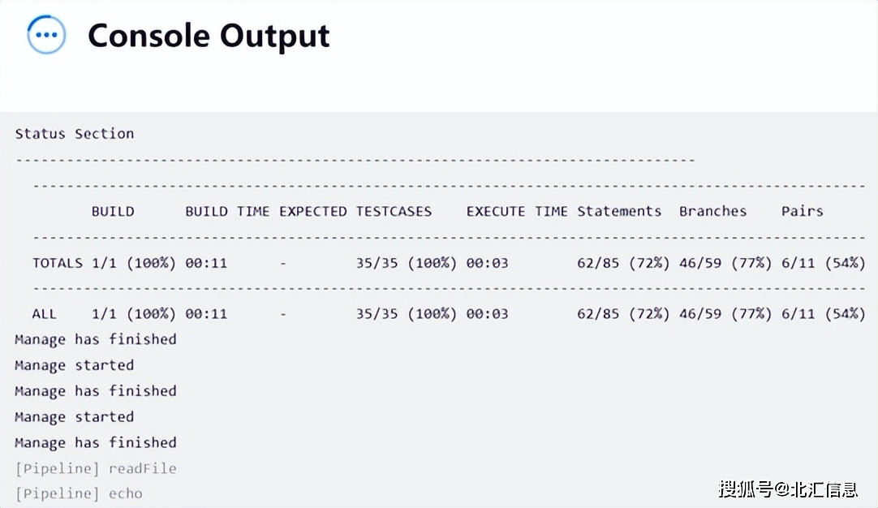Click the Pairs column header
878x508 pixels.
pyautogui.click(x=803, y=211)
